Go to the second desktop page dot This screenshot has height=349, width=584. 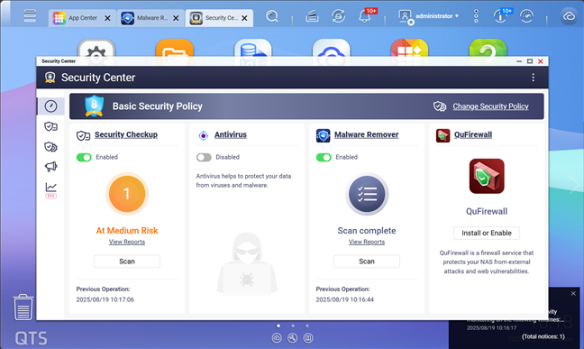pyautogui.click(x=293, y=326)
